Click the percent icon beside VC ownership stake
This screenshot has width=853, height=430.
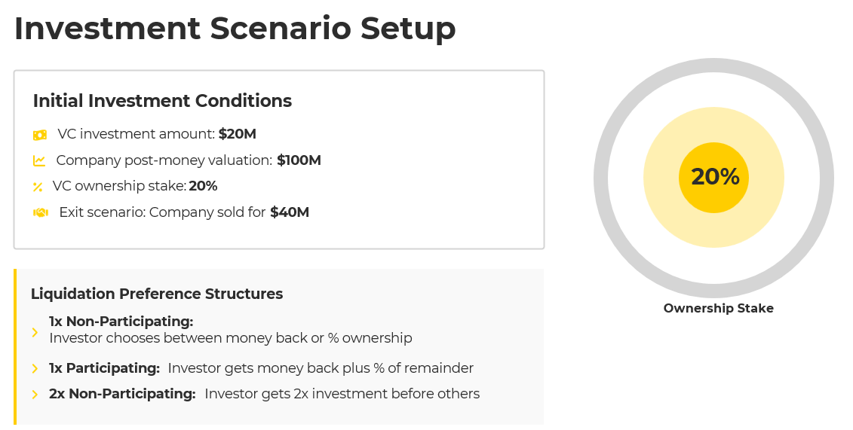pos(38,187)
